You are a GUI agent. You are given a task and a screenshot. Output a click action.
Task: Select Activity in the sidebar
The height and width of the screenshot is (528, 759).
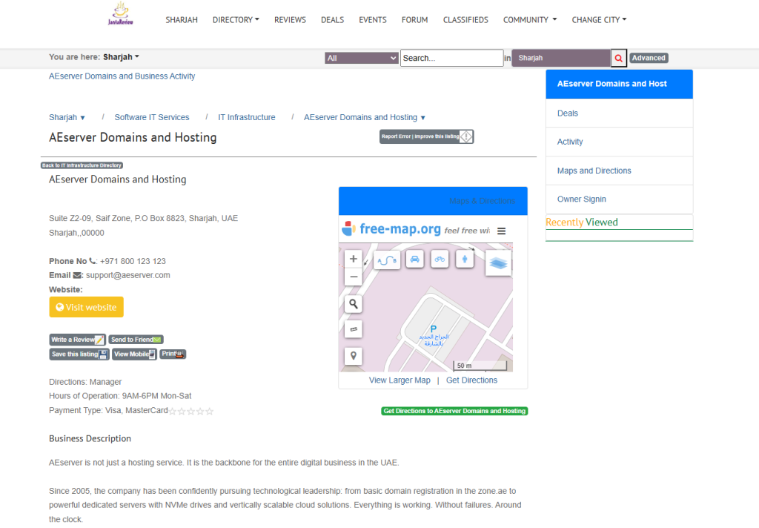619,142
